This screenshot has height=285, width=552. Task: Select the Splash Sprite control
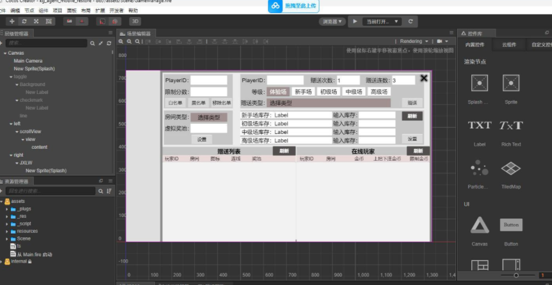pos(479,83)
